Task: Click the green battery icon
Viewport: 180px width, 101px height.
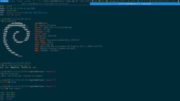Action: 107,1
